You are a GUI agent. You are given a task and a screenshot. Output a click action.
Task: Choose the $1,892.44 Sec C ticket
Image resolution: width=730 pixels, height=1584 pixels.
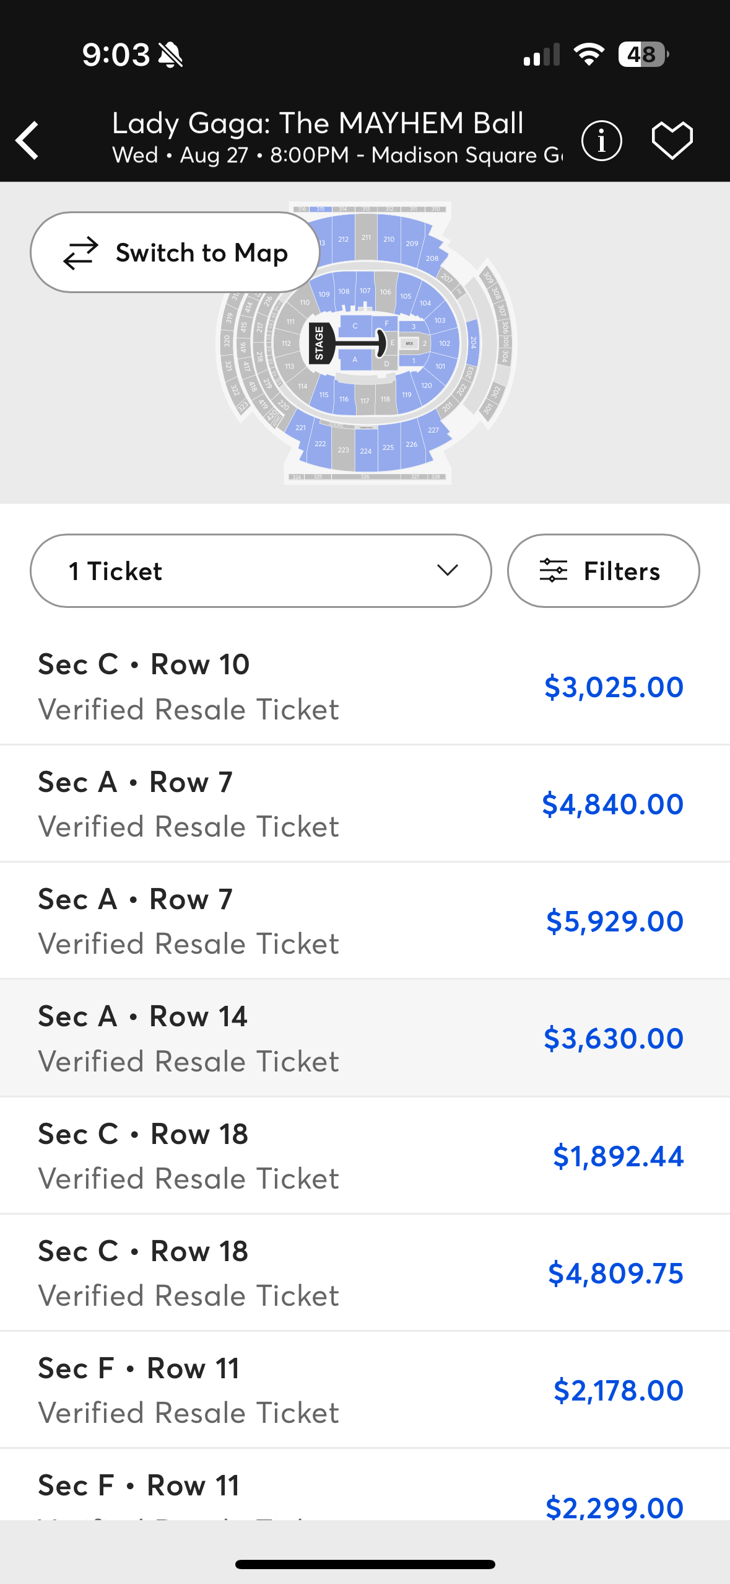(x=365, y=1156)
